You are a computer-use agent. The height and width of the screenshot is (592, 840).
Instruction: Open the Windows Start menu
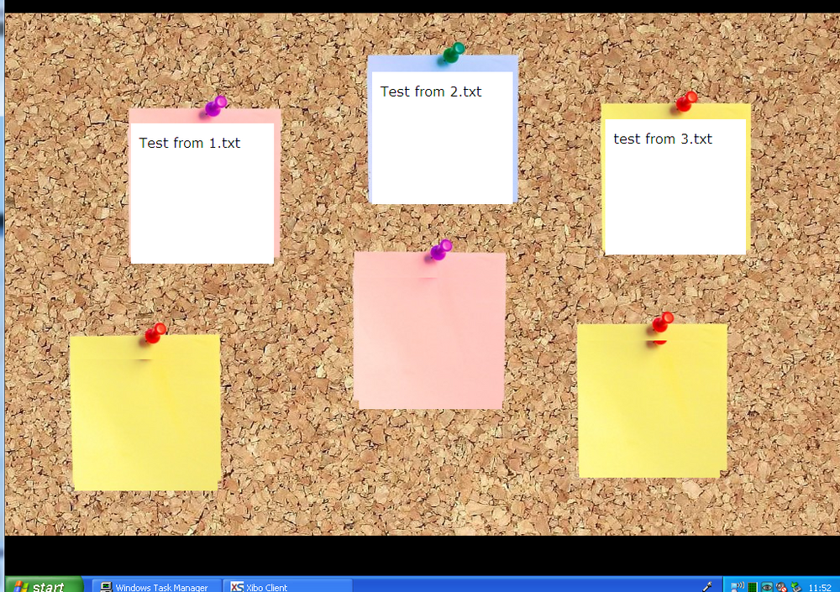click(x=45, y=585)
